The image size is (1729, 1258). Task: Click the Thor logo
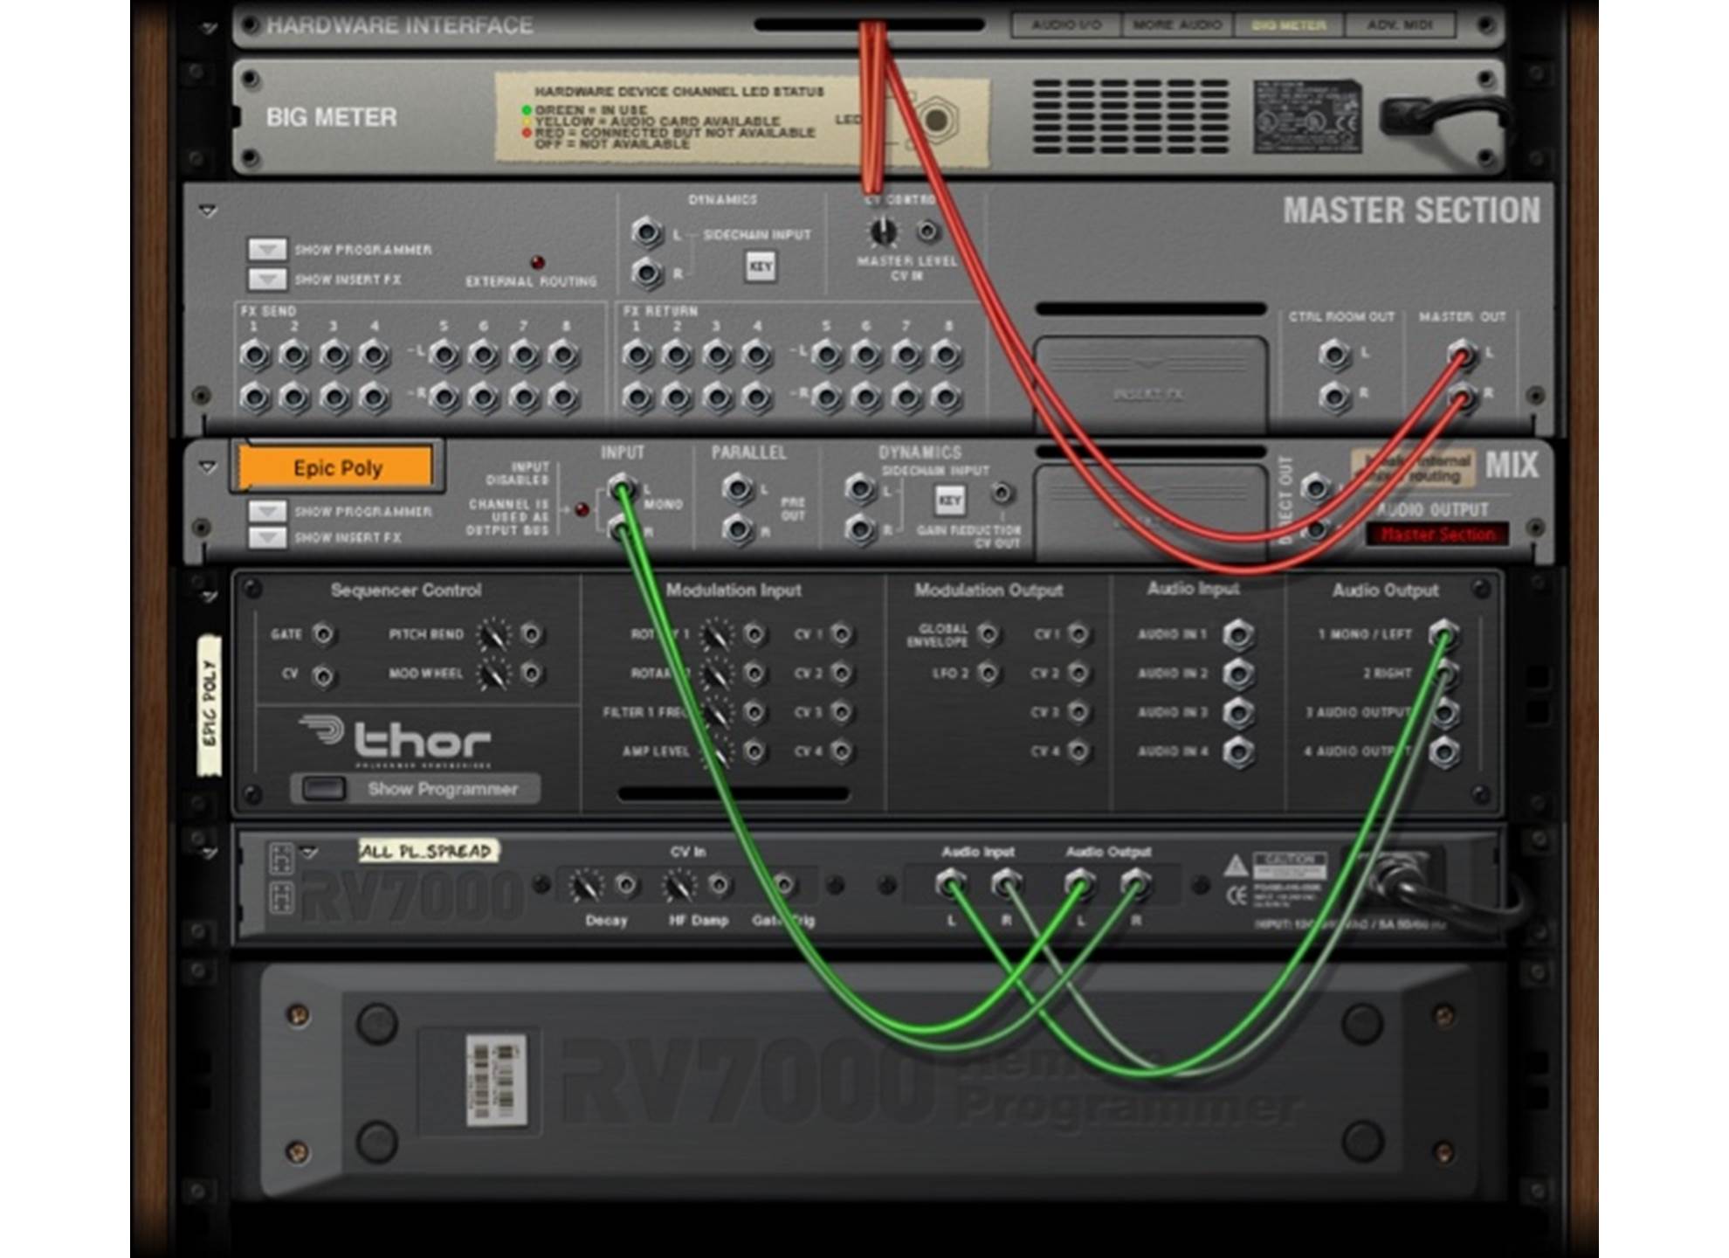click(x=396, y=740)
